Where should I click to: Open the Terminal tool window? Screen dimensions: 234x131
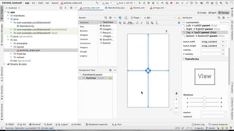[x=35, y=124]
